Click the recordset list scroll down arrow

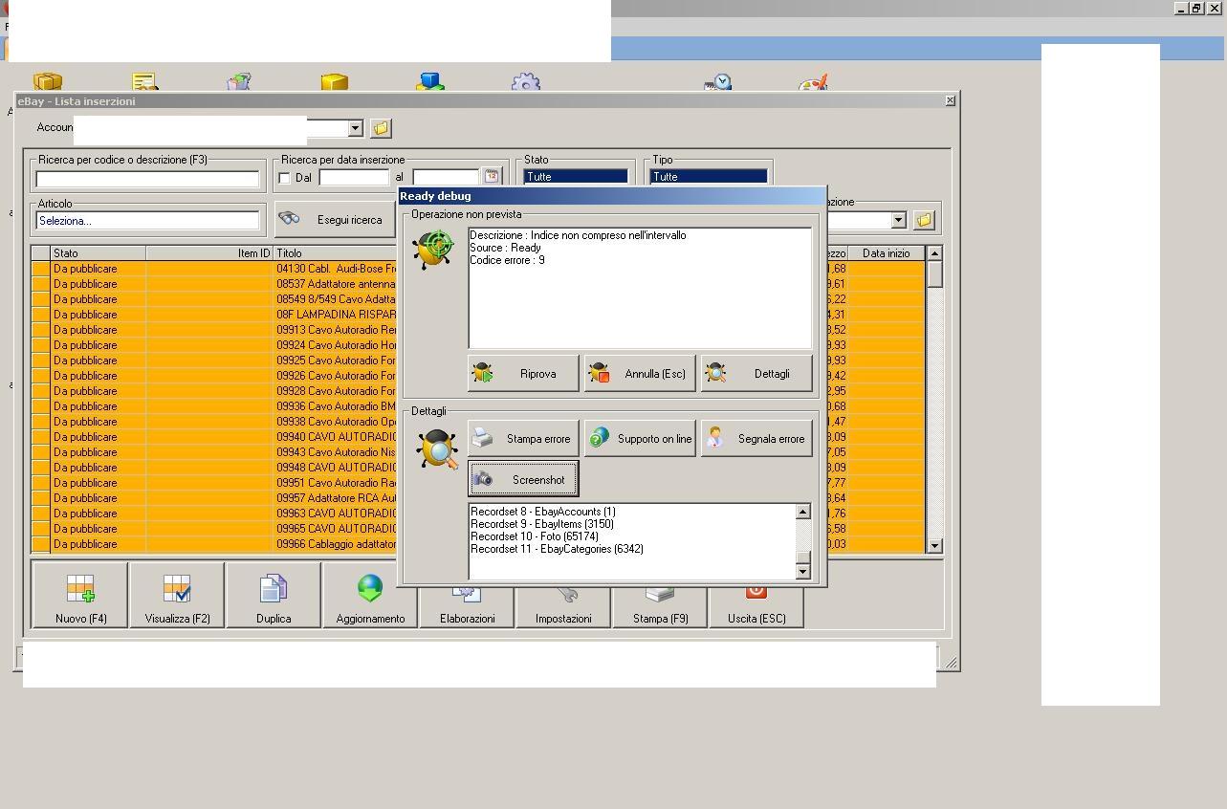[x=803, y=571]
